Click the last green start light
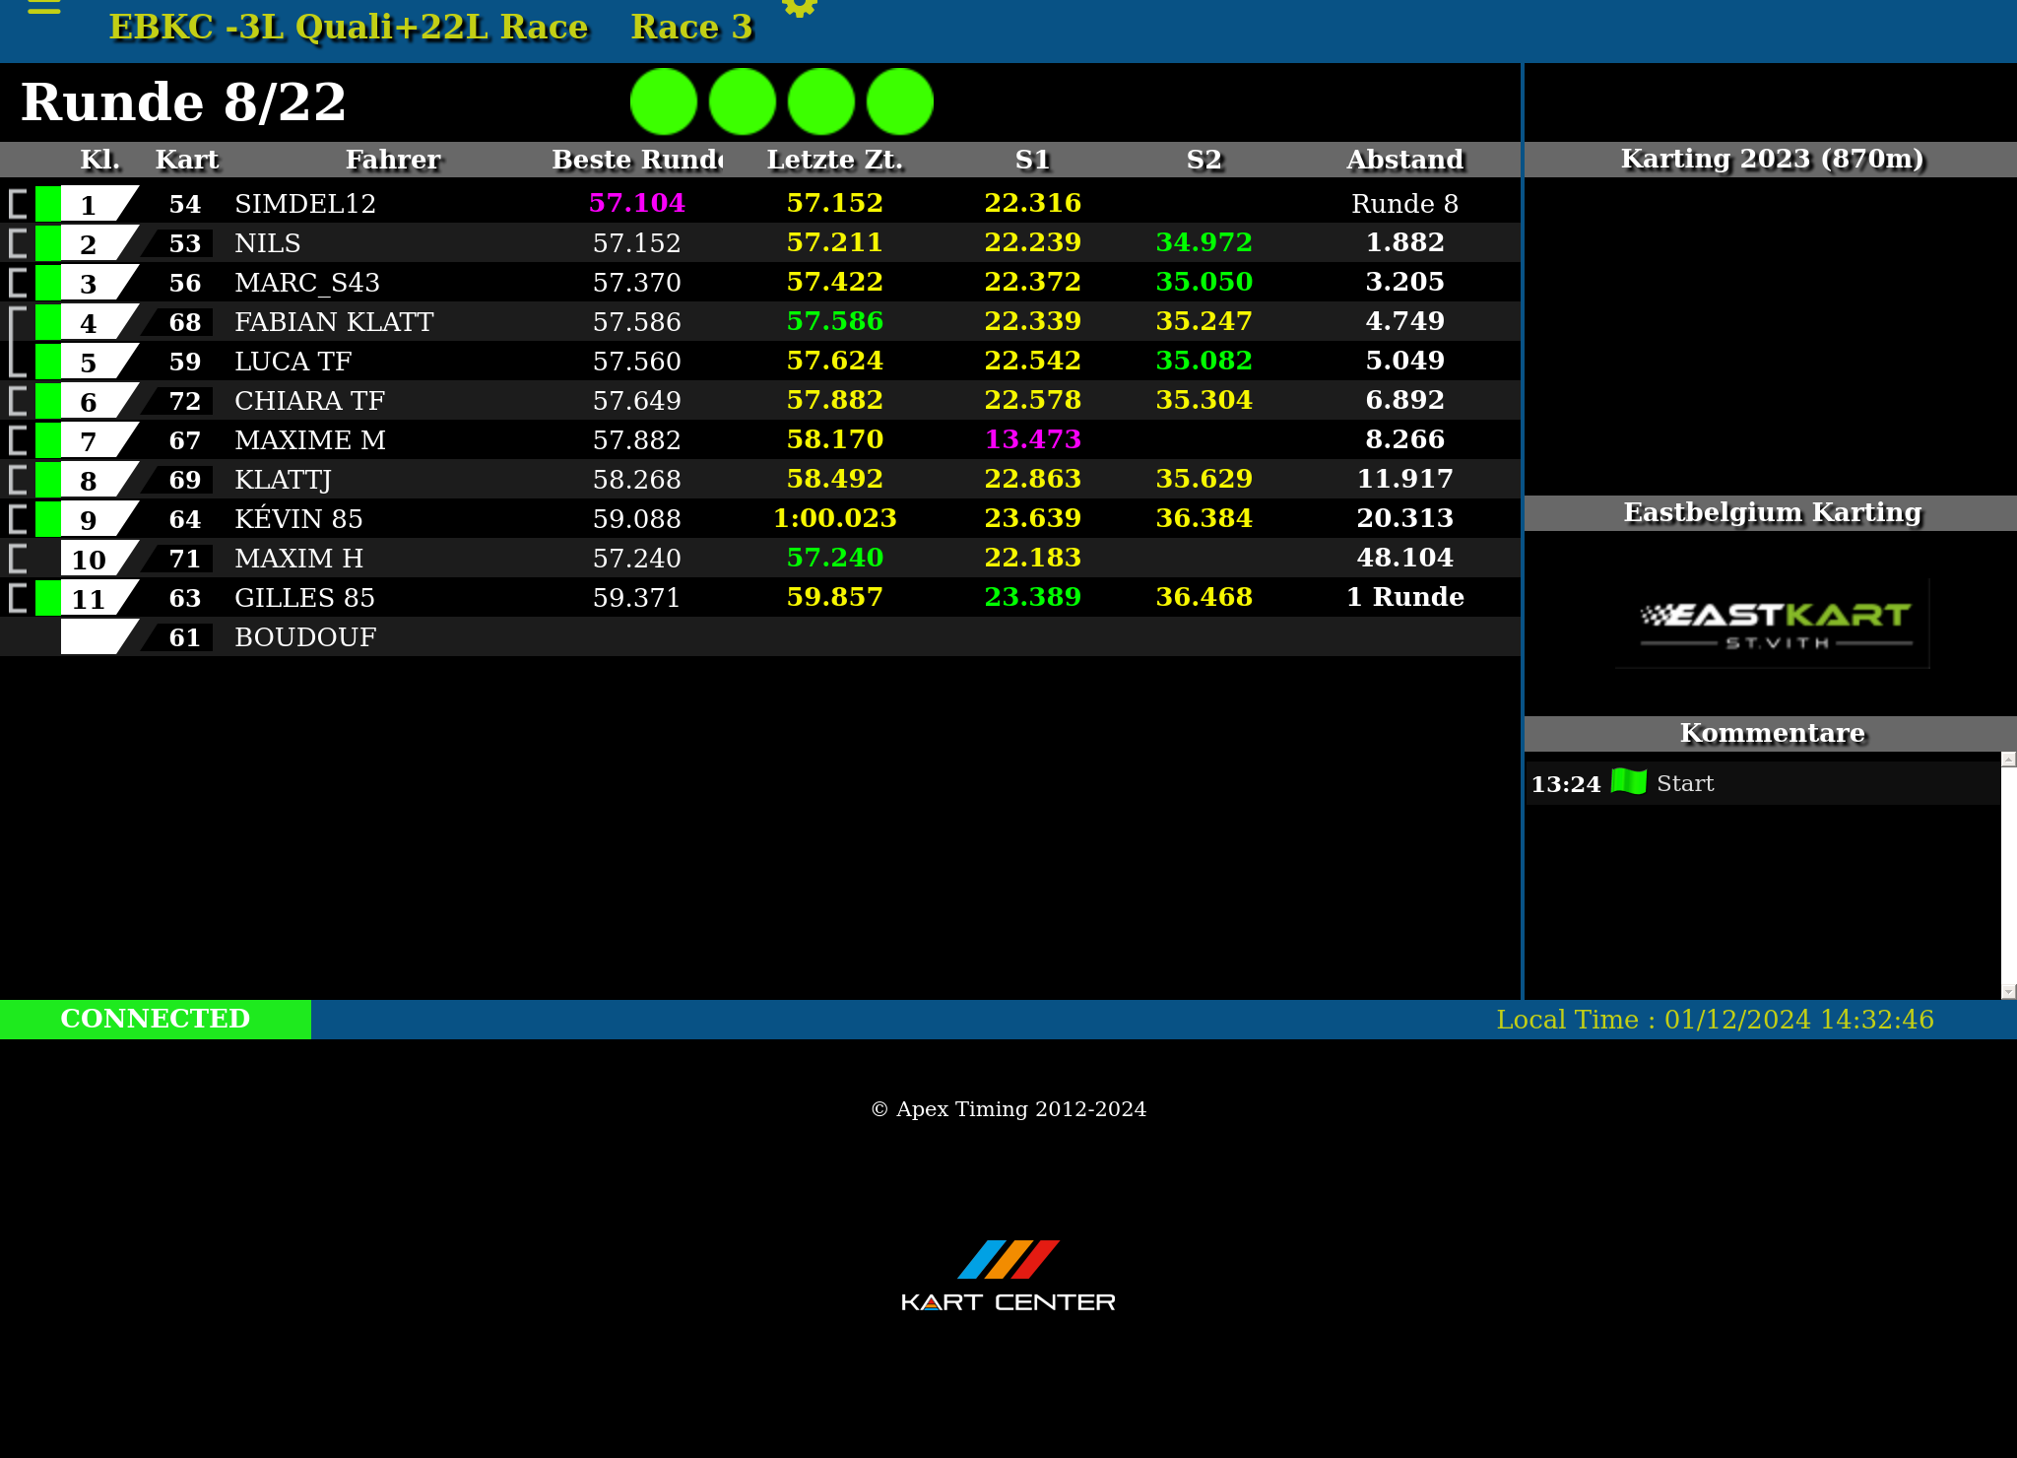 pyautogui.click(x=899, y=101)
